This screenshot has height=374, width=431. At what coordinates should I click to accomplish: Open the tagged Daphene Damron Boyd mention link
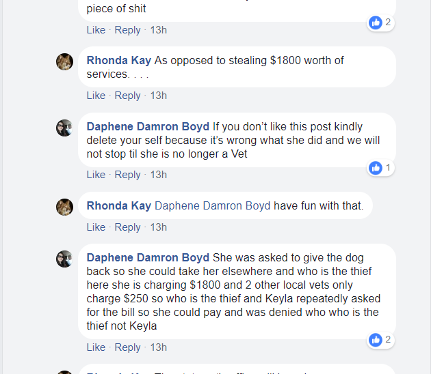(213, 205)
